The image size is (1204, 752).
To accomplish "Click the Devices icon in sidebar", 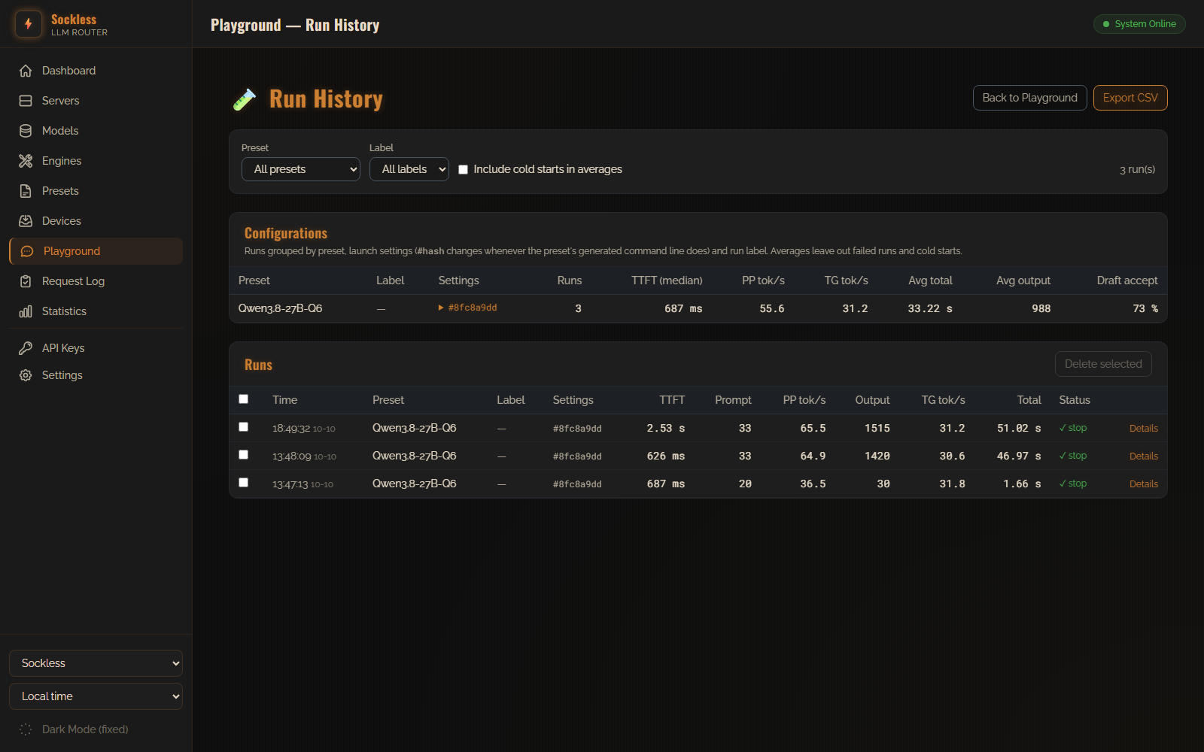I will (26, 221).
